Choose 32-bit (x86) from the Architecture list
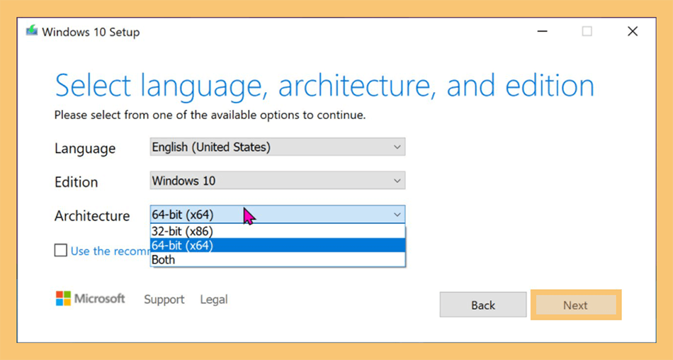Viewport: 673px width, 360px height. point(277,231)
